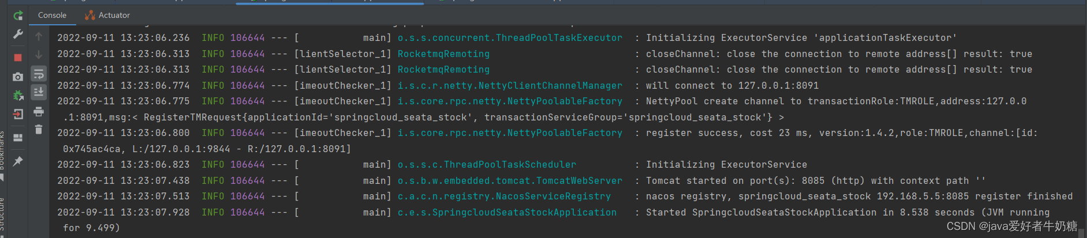1087x238 pixels.
Task: Click timestamp 2022-09-11 13:23:07.928
Action: pos(123,213)
